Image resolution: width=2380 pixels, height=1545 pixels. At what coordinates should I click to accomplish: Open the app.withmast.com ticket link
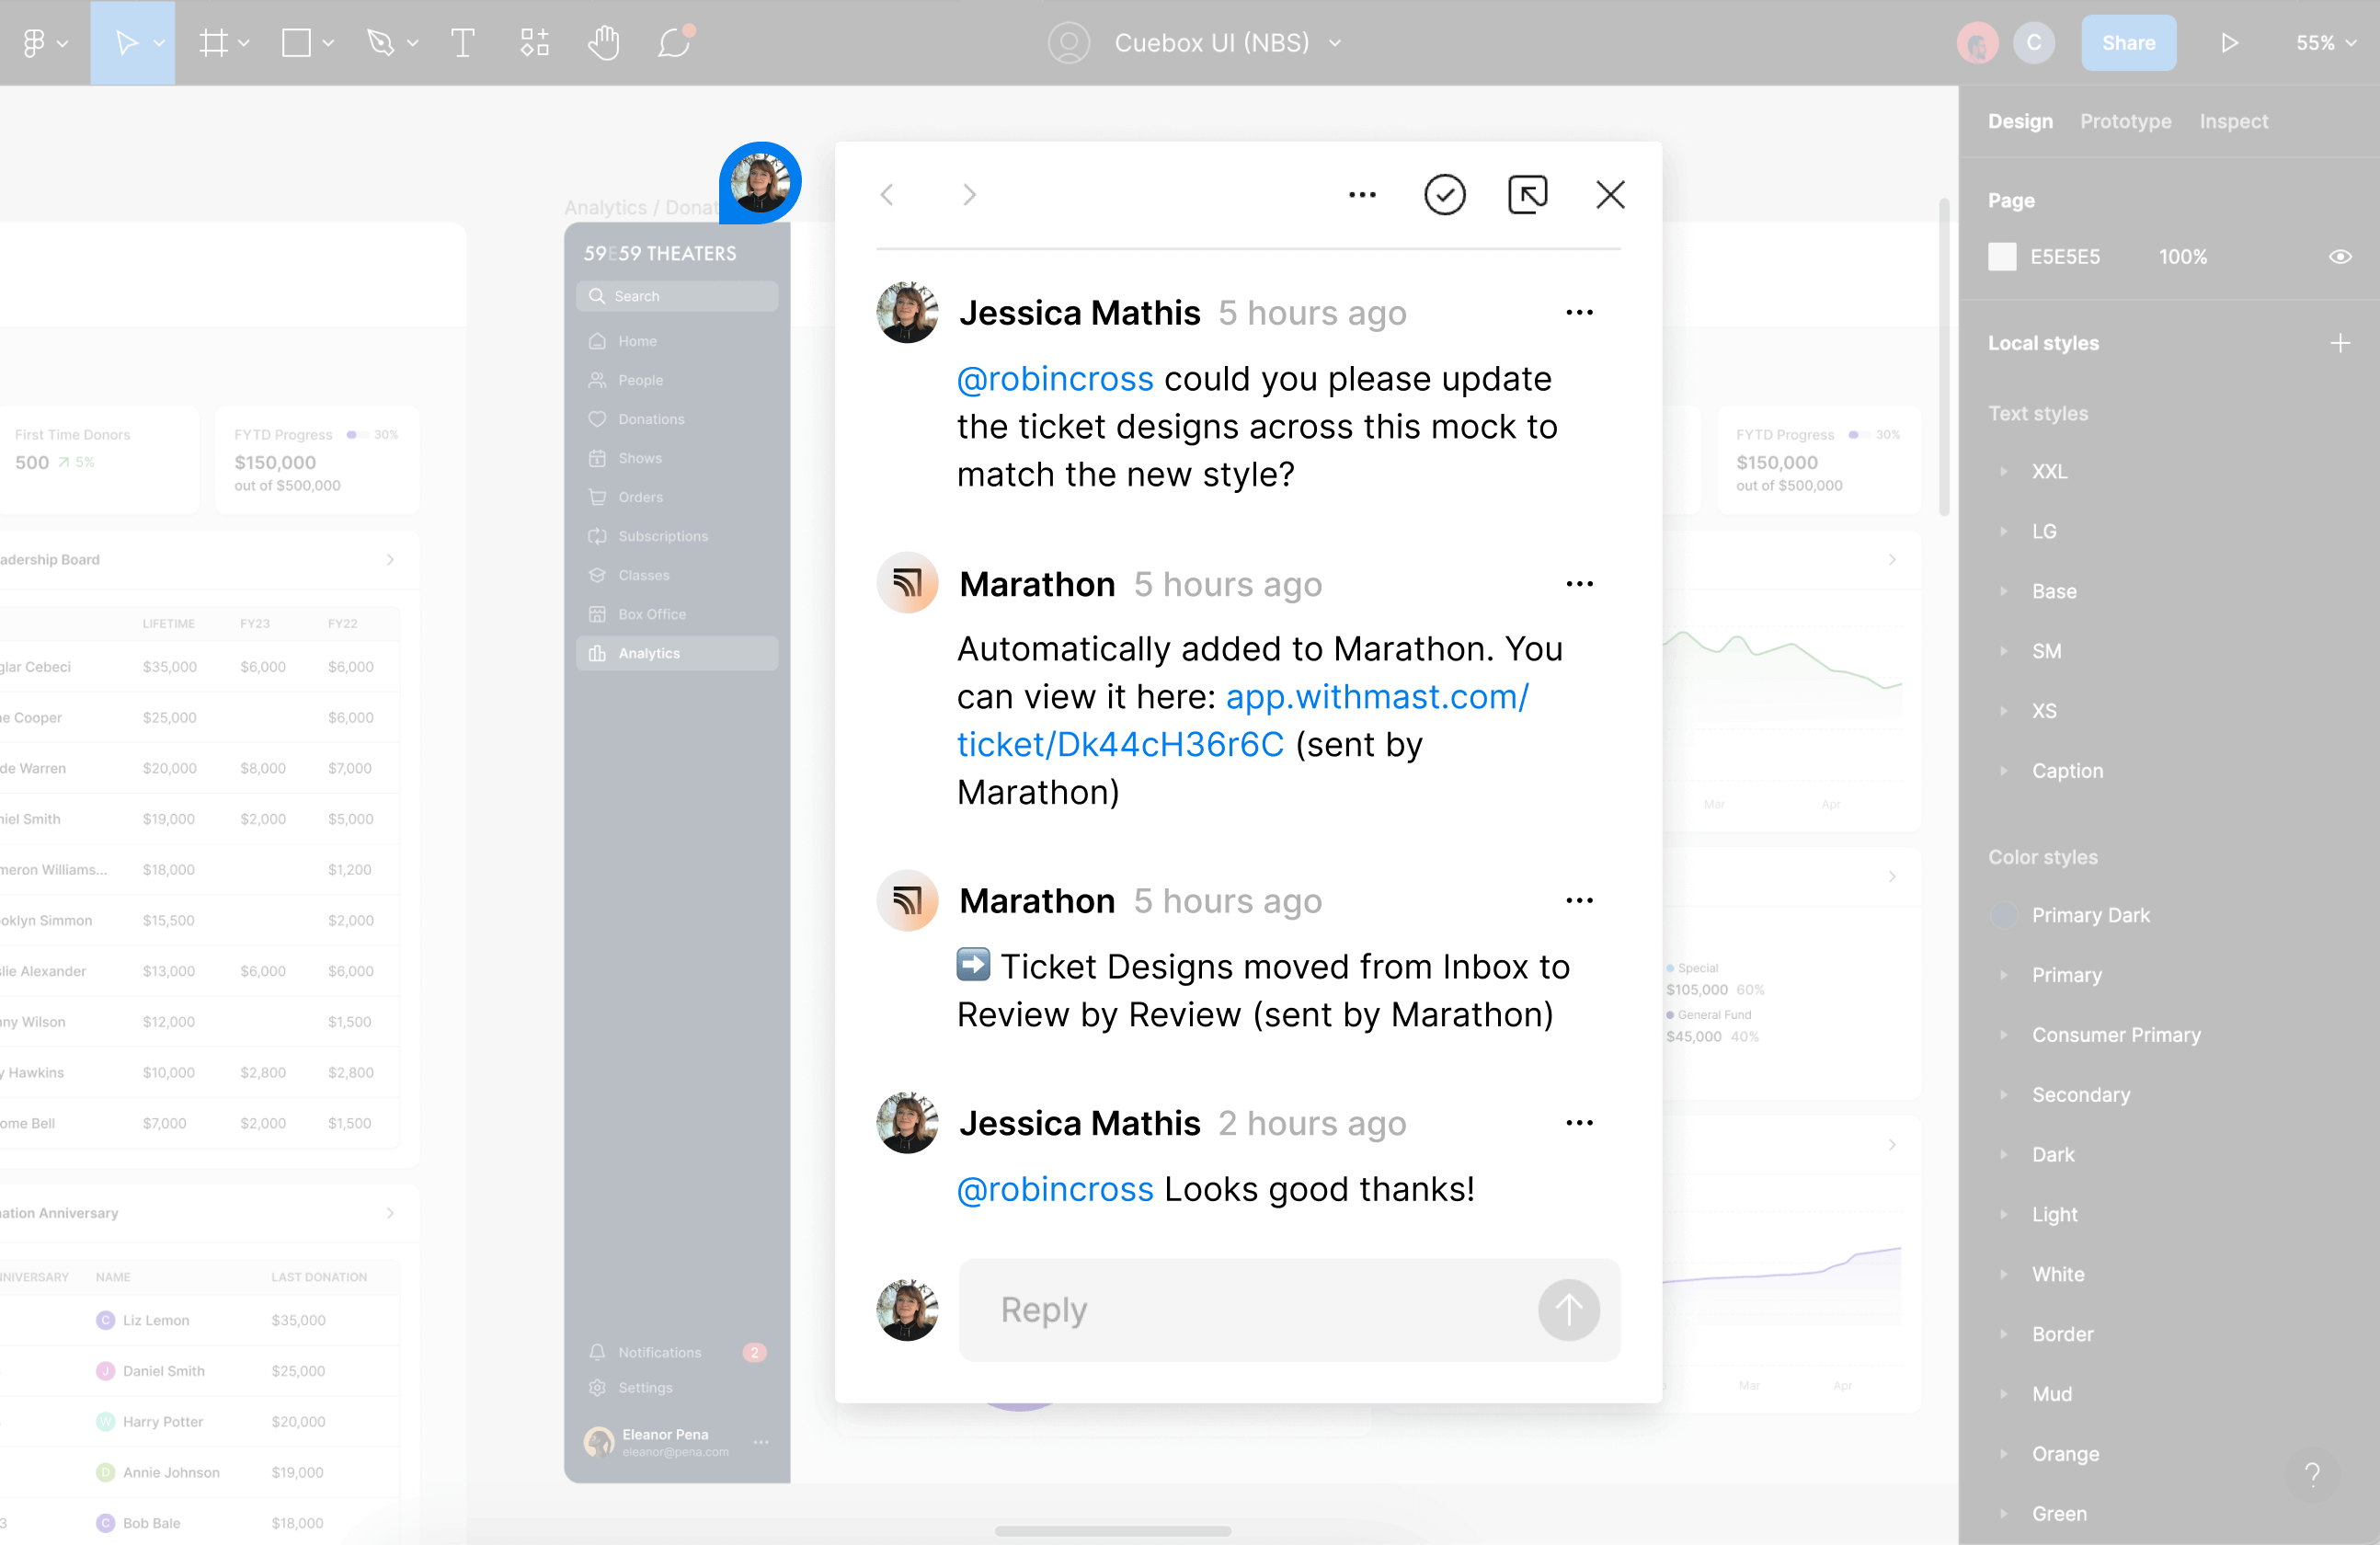(1375, 697)
